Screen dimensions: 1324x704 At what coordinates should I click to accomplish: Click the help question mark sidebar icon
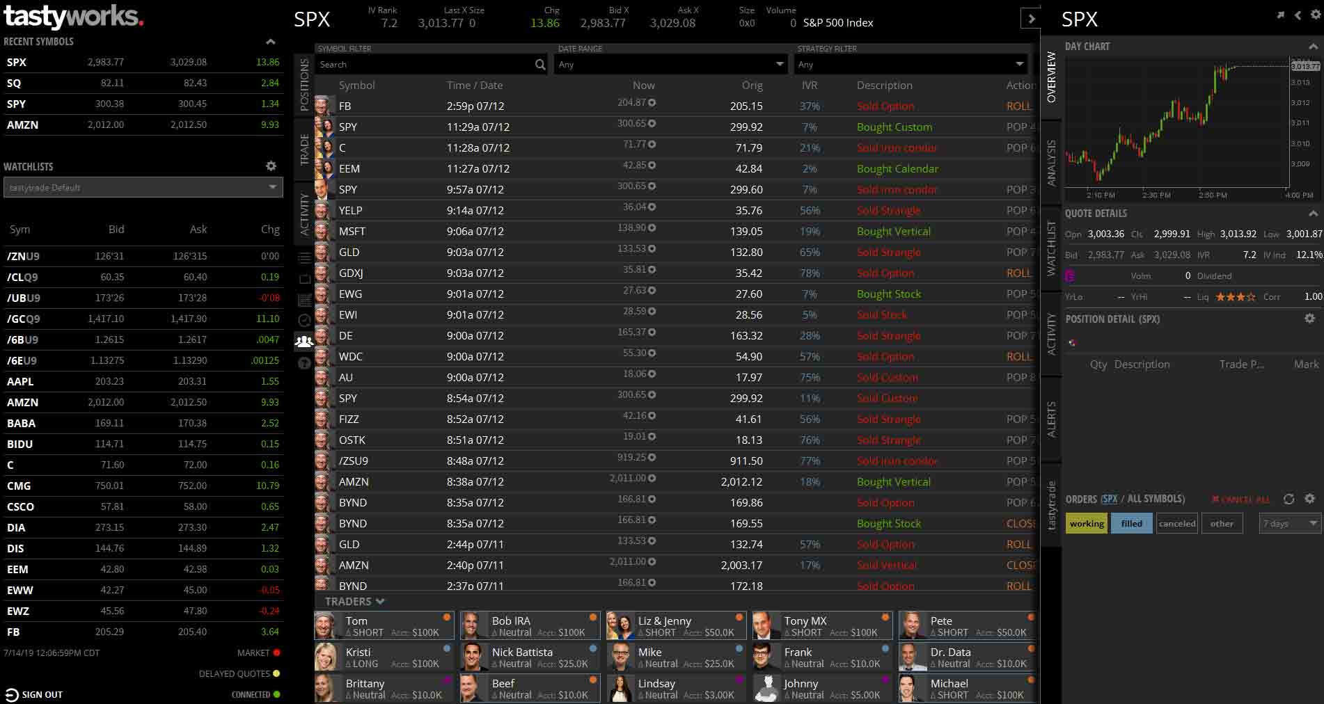click(x=304, y=362)
